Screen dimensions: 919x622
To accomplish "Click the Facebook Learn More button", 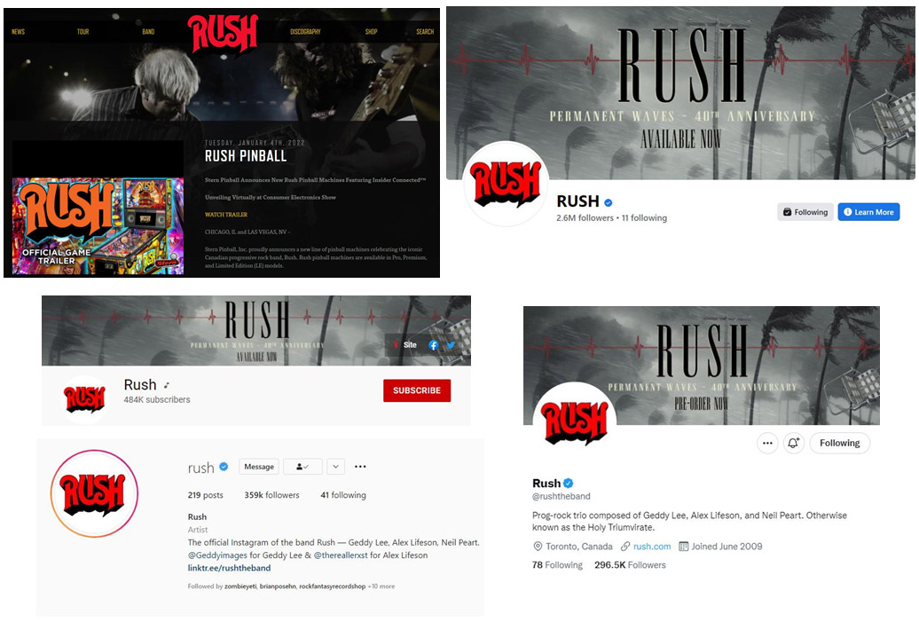I will click(868, 212).
